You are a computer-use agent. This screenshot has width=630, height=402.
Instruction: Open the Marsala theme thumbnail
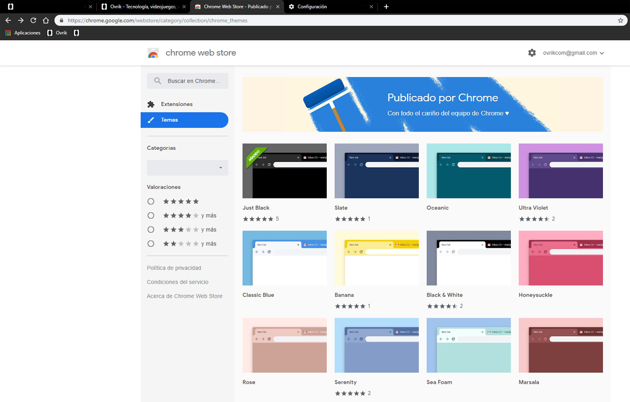pos(561,345)
